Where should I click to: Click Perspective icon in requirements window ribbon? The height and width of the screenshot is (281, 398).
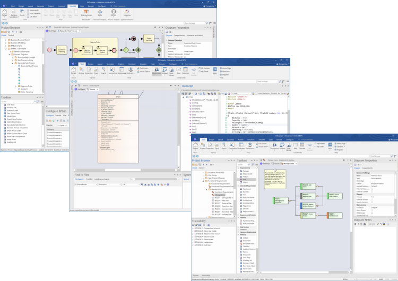tap(232, 146)
